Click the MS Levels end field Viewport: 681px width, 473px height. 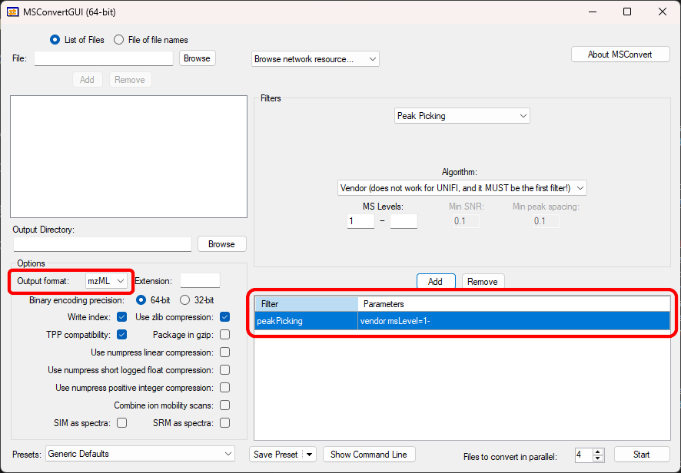pyautogui.click(x=404, y=221)
